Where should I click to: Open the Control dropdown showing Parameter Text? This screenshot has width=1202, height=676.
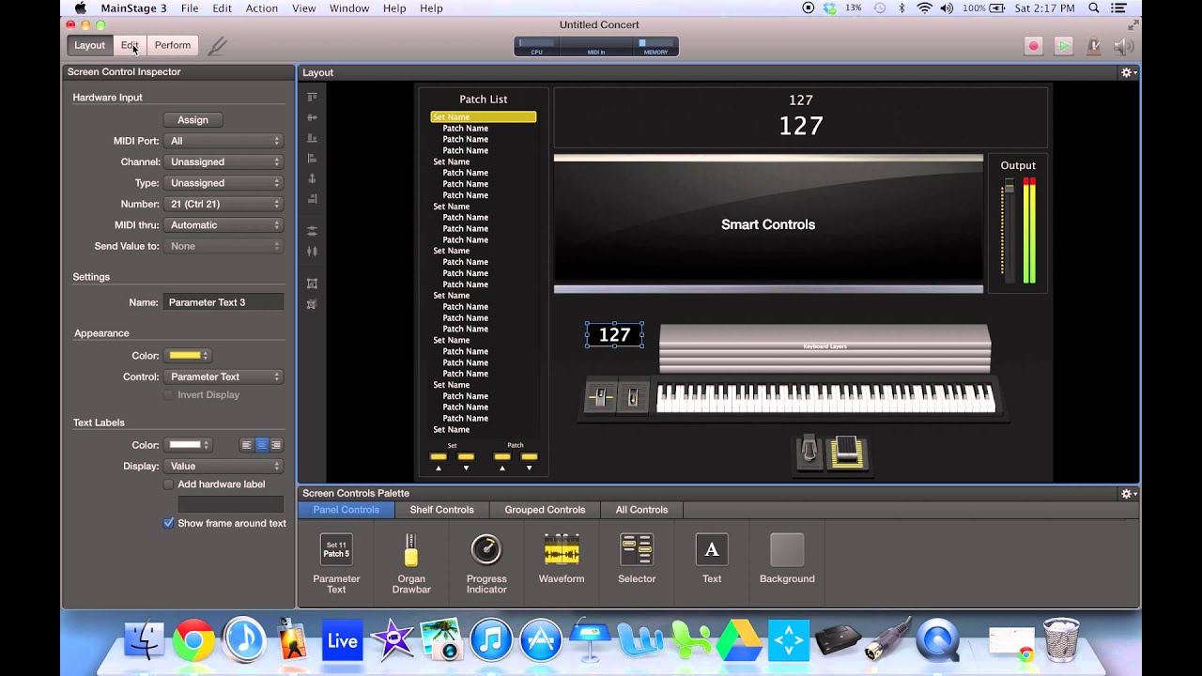click(x=223, y=376)
